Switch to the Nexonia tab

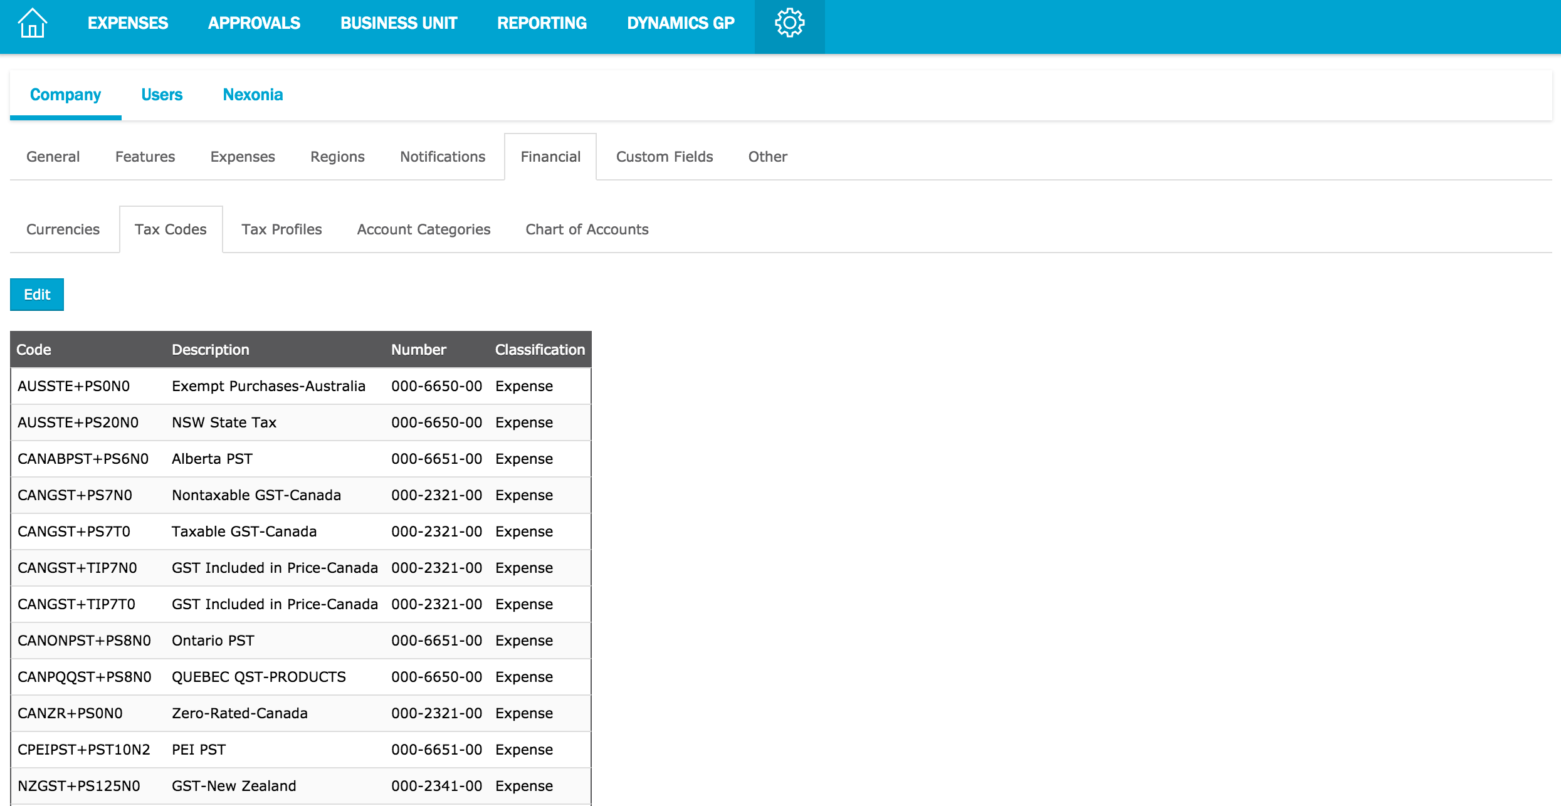click(253, 95)
